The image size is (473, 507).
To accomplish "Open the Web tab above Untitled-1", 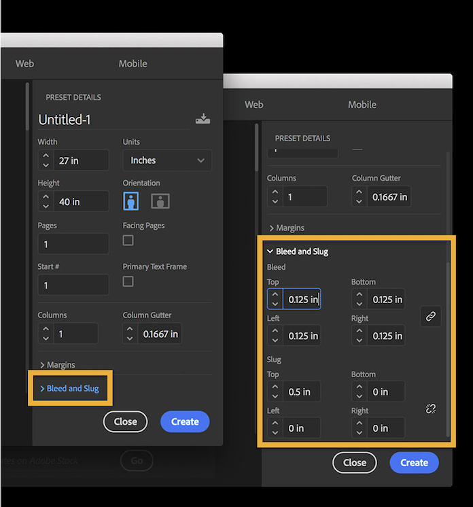I will (x=25, y=64).
